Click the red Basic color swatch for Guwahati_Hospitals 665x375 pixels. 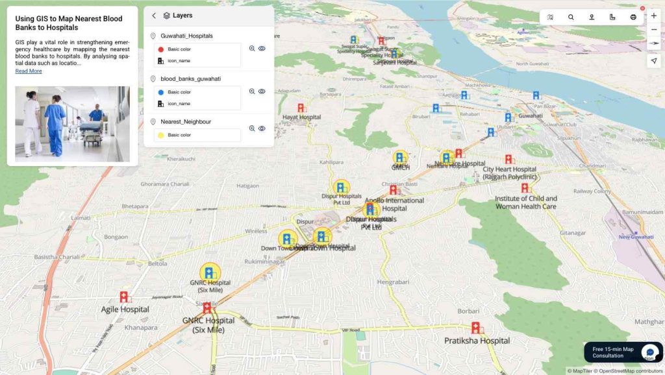(x=160, y=48)
